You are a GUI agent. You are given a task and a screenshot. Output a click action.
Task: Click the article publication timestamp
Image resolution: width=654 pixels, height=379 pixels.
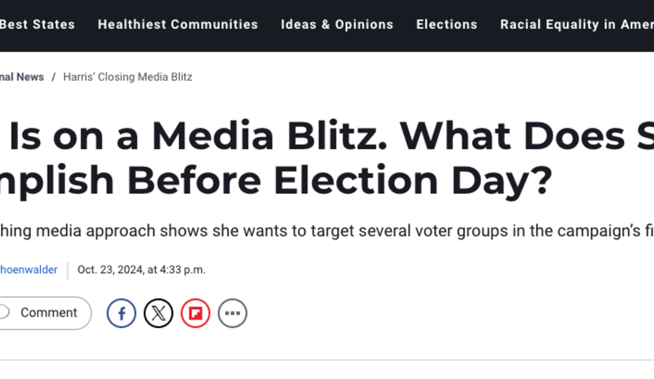pos(141,269)
